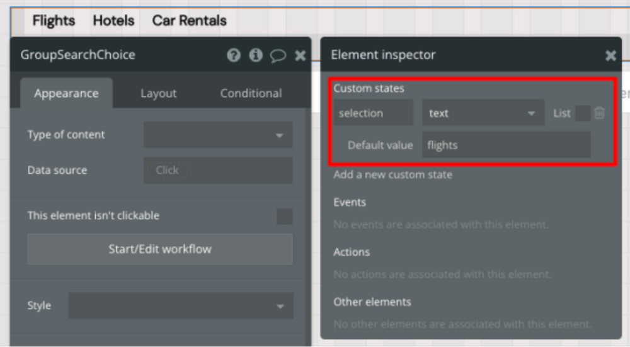Enable 'This element isn't clickable' checkbox

(285, 216)
